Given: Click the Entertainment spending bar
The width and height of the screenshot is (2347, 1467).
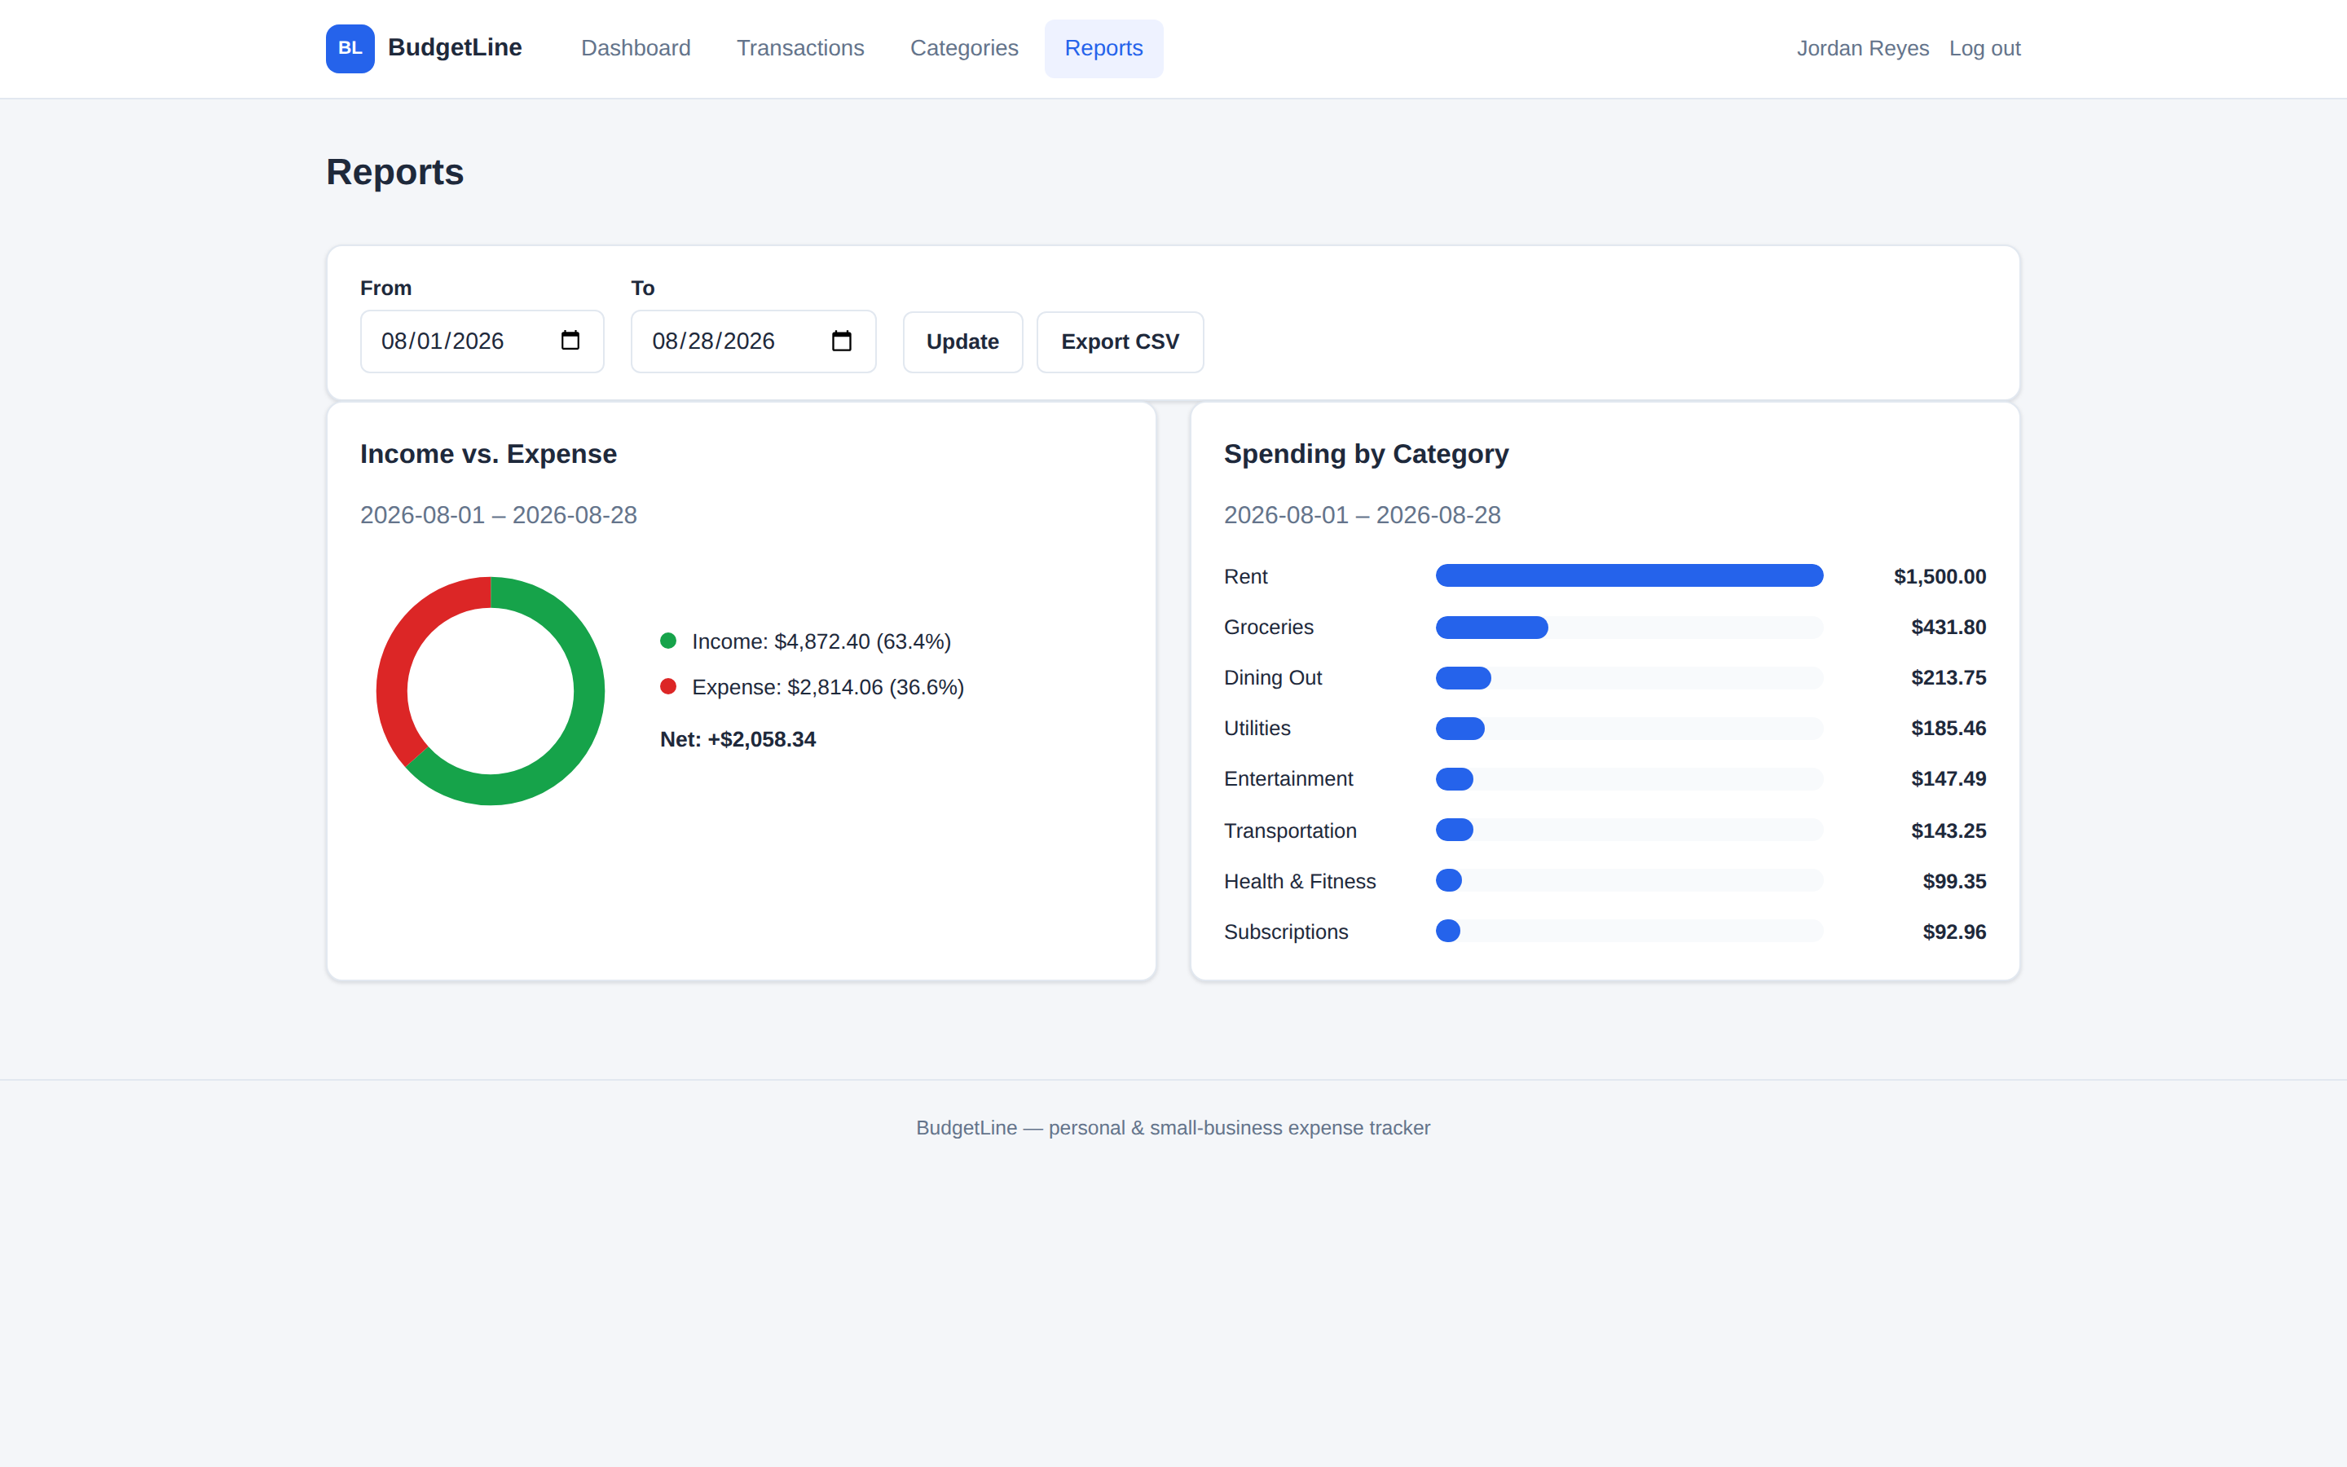Looking at the screenshot, I should coord(1455,778).
